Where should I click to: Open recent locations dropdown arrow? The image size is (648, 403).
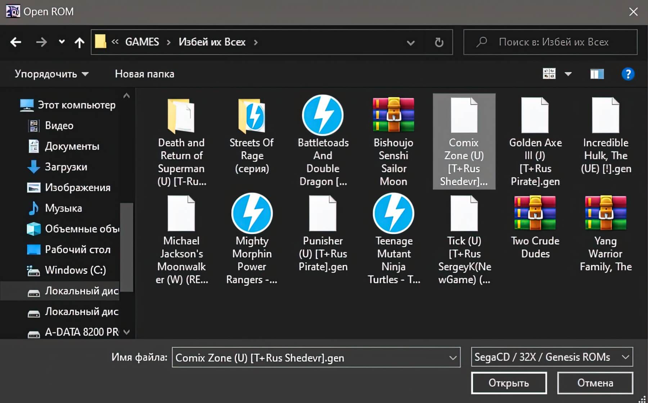[62, 42]
